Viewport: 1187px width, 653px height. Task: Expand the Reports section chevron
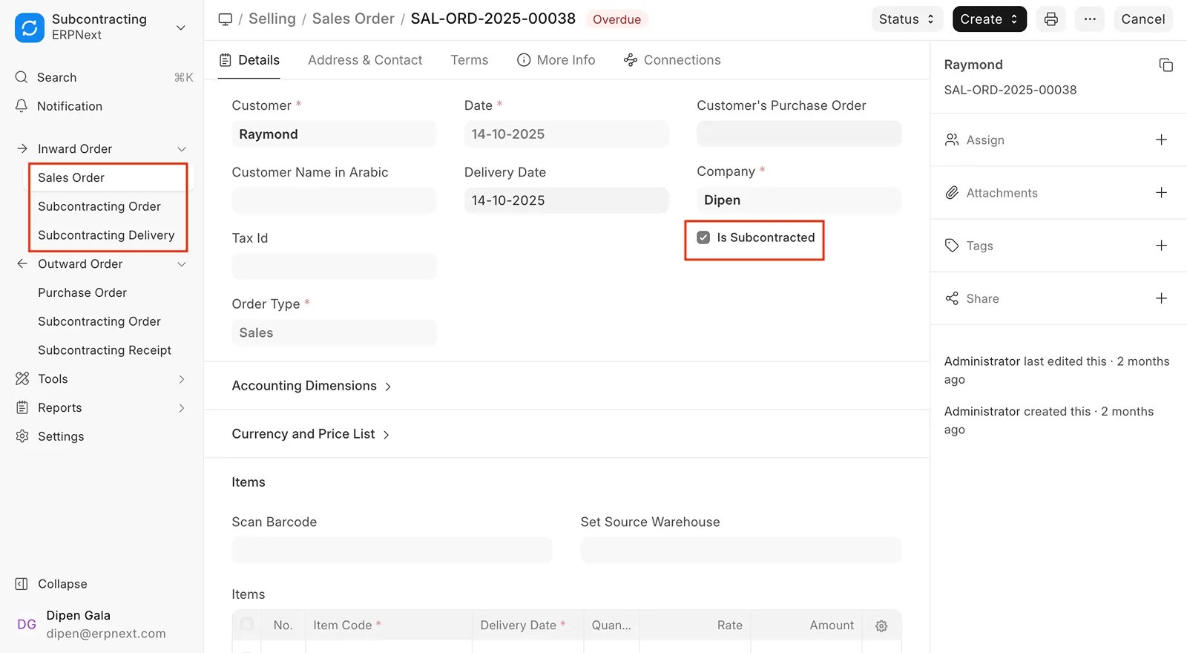pos(182,408)
